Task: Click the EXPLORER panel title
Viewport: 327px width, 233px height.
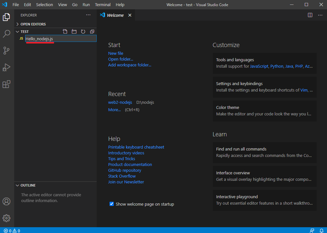Action: [29, 15]
